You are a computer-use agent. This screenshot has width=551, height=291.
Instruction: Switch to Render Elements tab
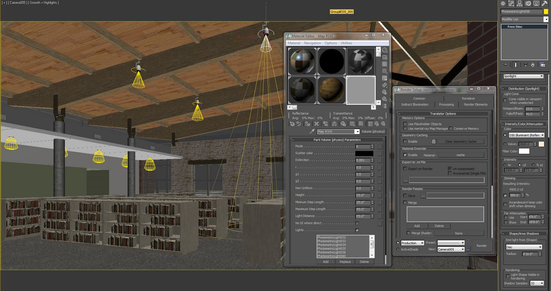pos(476,104)
